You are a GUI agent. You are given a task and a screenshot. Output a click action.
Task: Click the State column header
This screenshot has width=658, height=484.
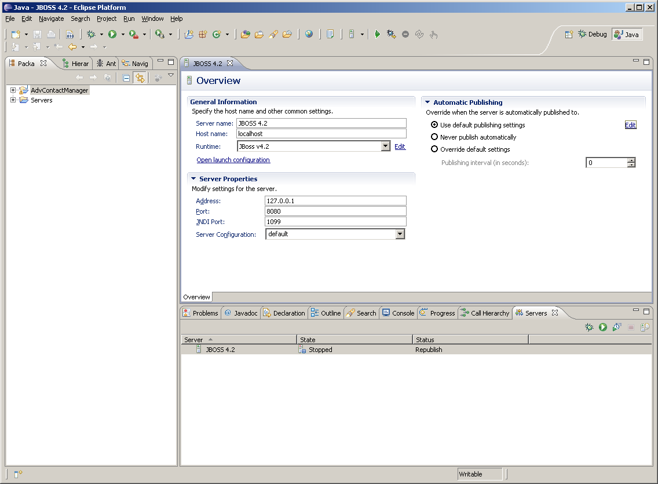coord(354,339)
